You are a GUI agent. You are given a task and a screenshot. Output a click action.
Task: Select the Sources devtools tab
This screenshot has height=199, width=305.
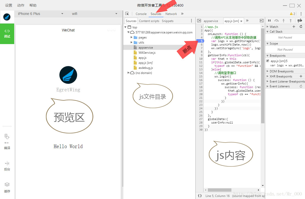156,14
